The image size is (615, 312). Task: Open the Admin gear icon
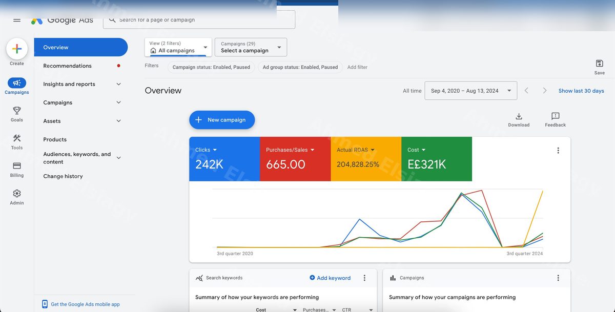pos(17,194)
